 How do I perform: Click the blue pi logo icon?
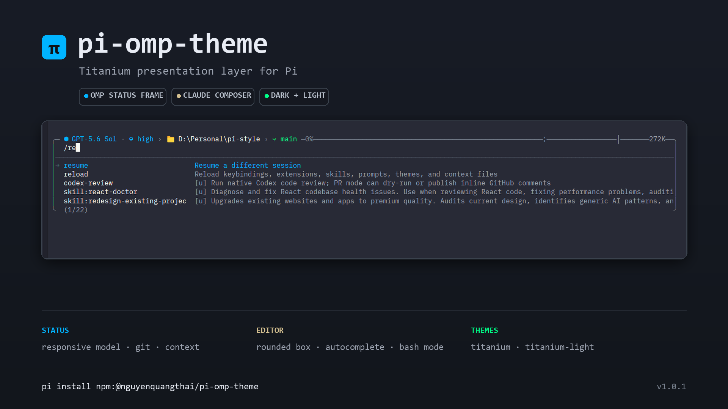[54, 47]
